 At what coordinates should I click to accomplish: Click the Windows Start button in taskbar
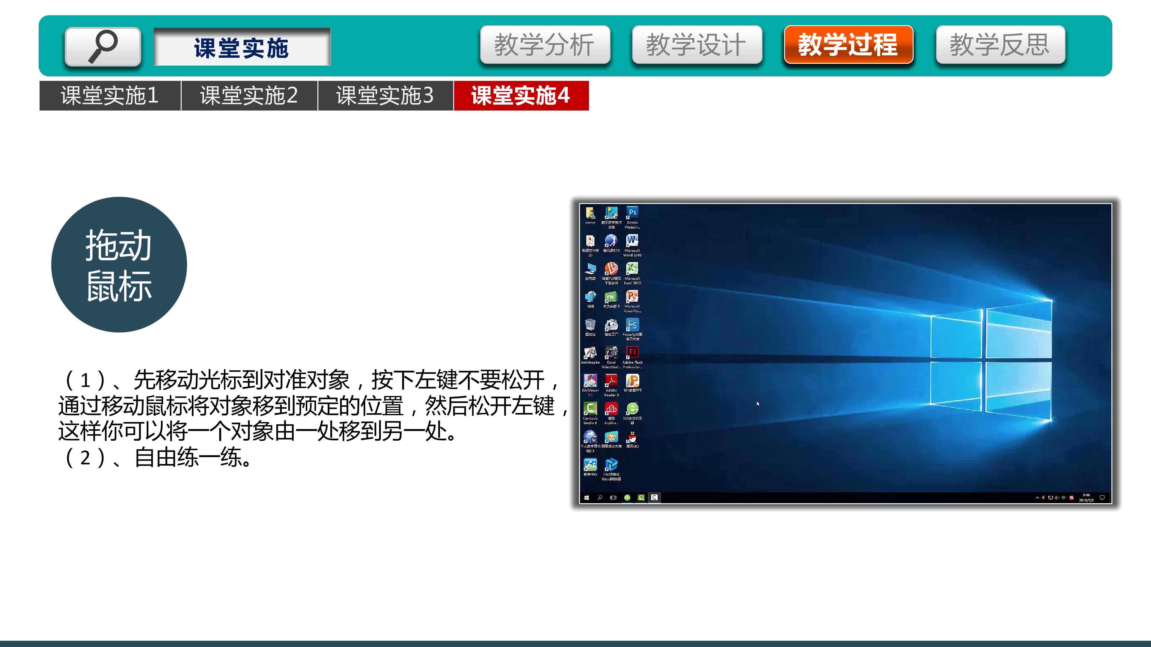pyautogui.click(x=586, y=498)
